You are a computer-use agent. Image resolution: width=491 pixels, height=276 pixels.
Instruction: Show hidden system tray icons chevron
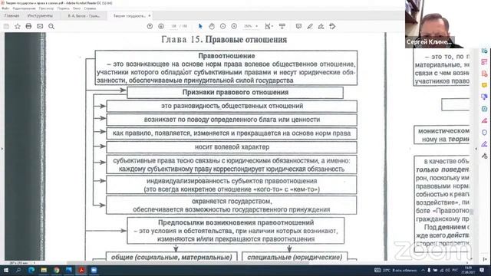coord(423,270)
